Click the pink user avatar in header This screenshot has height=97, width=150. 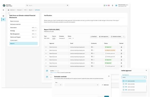click(x=109, y=5)
